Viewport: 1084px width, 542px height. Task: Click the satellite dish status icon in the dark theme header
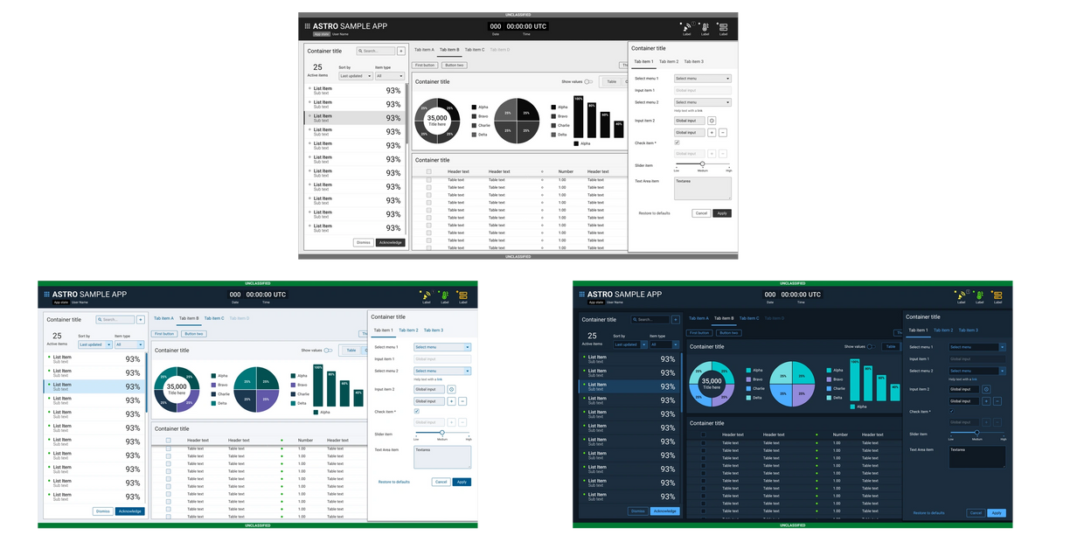(961, 295)
